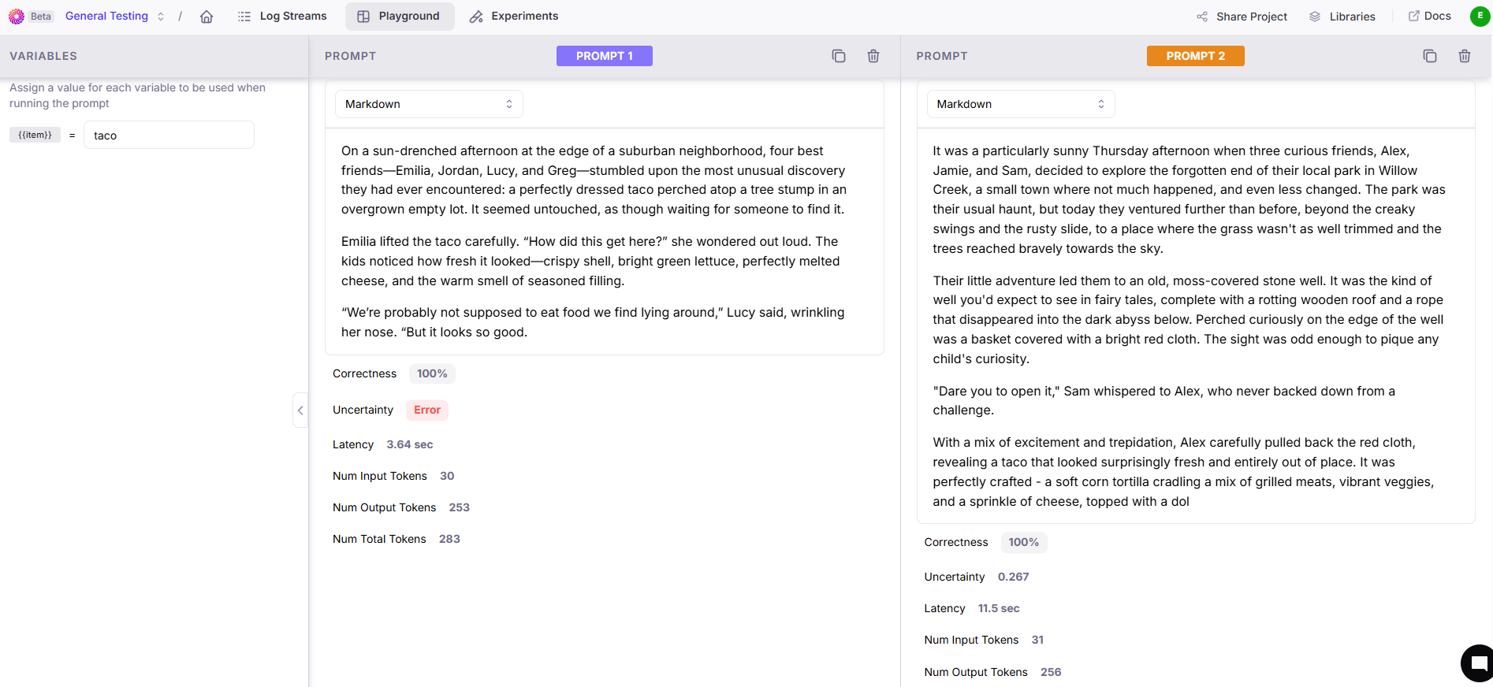Click the Prompt 1 Num Output Tokens 253

click(x=460, y=507)
